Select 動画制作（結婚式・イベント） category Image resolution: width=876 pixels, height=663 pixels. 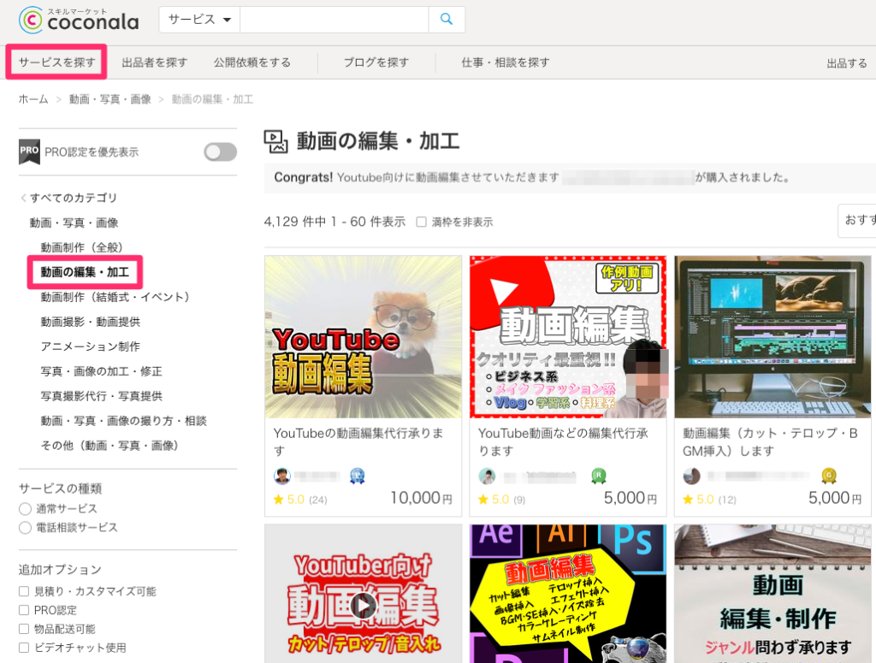tap(115, 297)
